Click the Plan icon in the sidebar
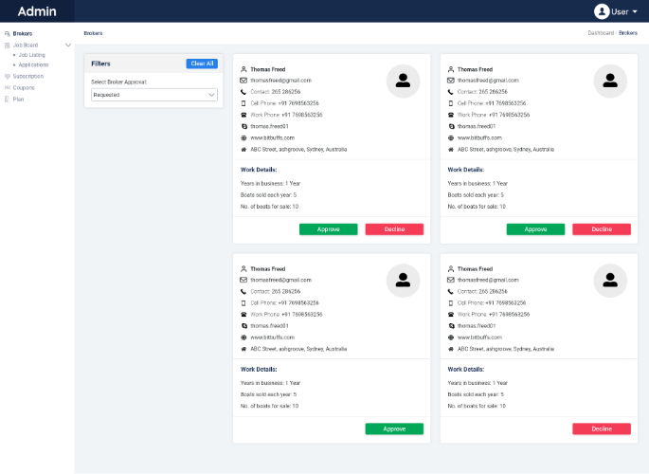The width and height of the screenshot is (649, 474). pyautogui.click(x=8, y=99)
